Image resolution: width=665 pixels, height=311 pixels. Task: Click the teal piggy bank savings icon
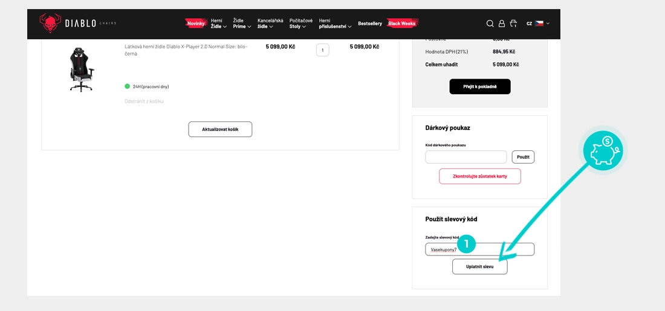[605, 149]
